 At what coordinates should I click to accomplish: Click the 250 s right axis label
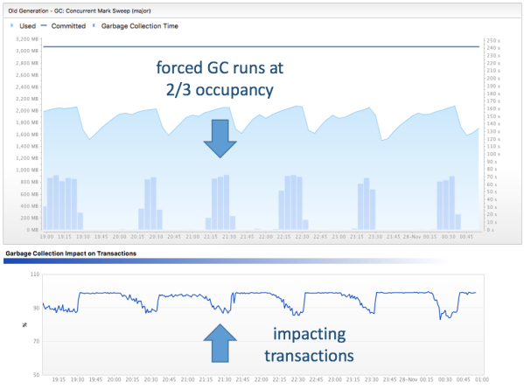tap(493, 40)
